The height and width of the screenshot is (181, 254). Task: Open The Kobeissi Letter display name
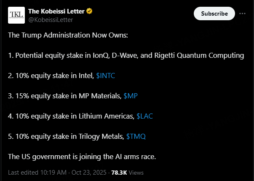pyautogui.click(x=56, y=11)
